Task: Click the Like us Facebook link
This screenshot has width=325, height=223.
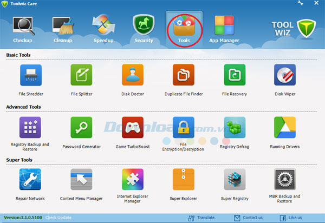Action: tap(291, 218)
